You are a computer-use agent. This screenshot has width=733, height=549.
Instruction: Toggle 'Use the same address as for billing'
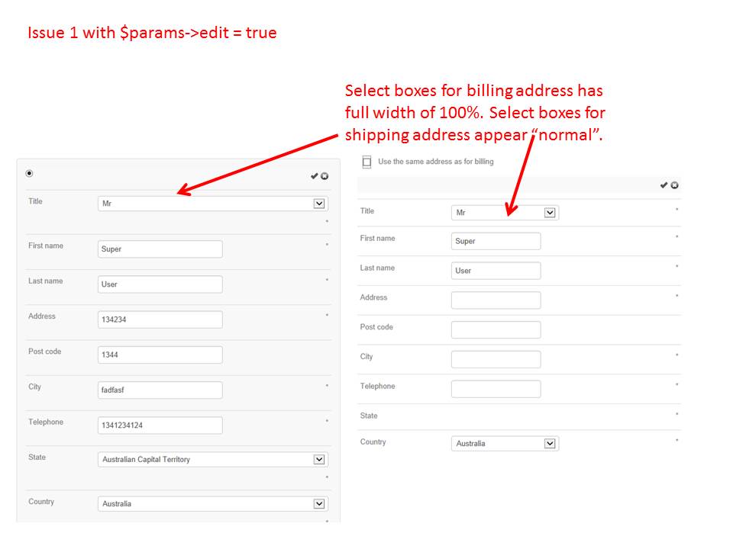point(366,162)
